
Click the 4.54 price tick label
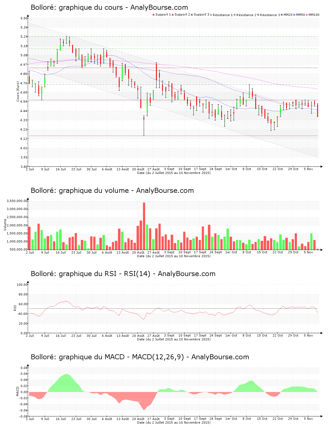[24, 102]
